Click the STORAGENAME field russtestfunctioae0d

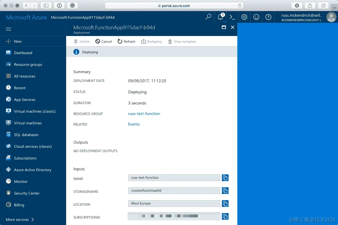174,191
